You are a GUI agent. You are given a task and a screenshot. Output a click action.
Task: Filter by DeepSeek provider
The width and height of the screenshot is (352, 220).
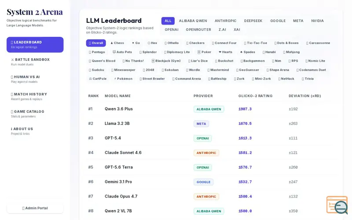click(x=253, y=21)
